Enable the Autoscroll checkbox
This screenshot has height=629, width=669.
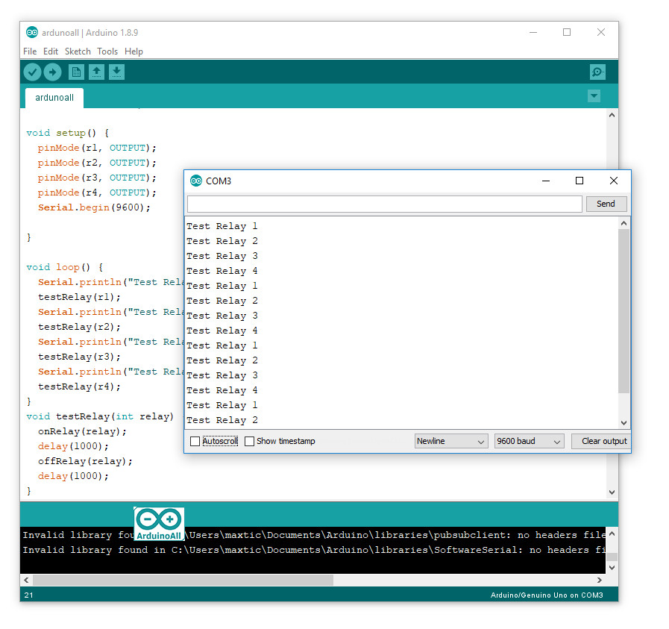point(195,441)
